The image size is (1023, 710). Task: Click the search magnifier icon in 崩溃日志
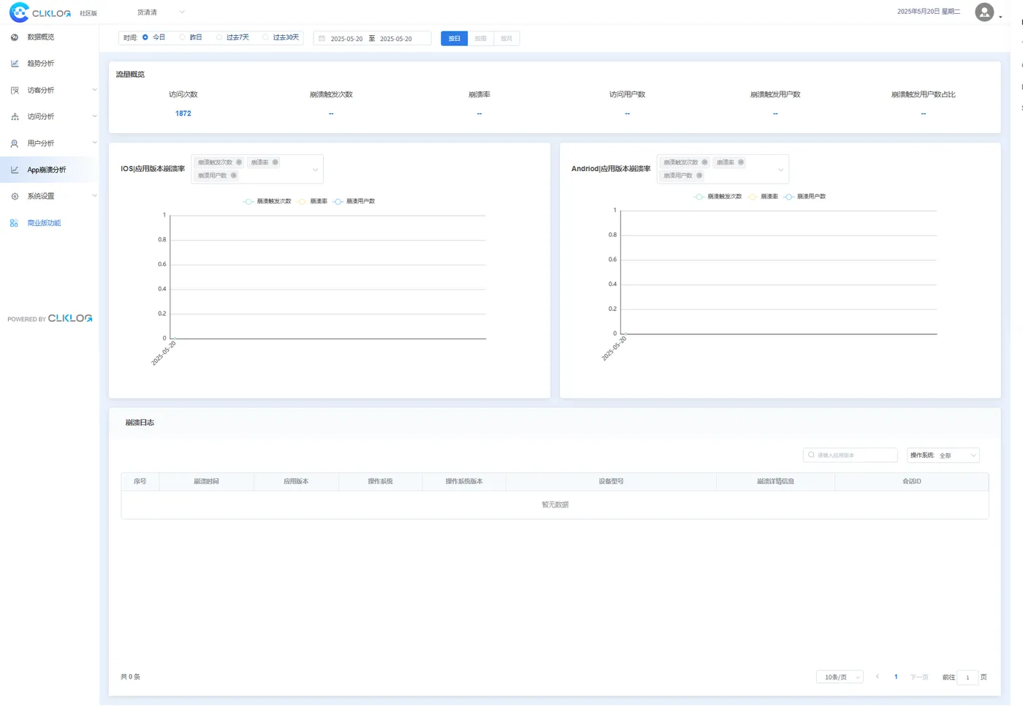811,455
